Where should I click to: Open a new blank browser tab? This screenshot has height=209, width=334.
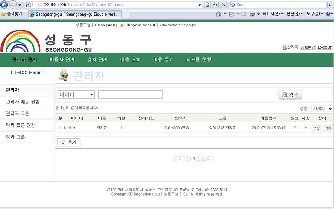[x=126, y=14]
